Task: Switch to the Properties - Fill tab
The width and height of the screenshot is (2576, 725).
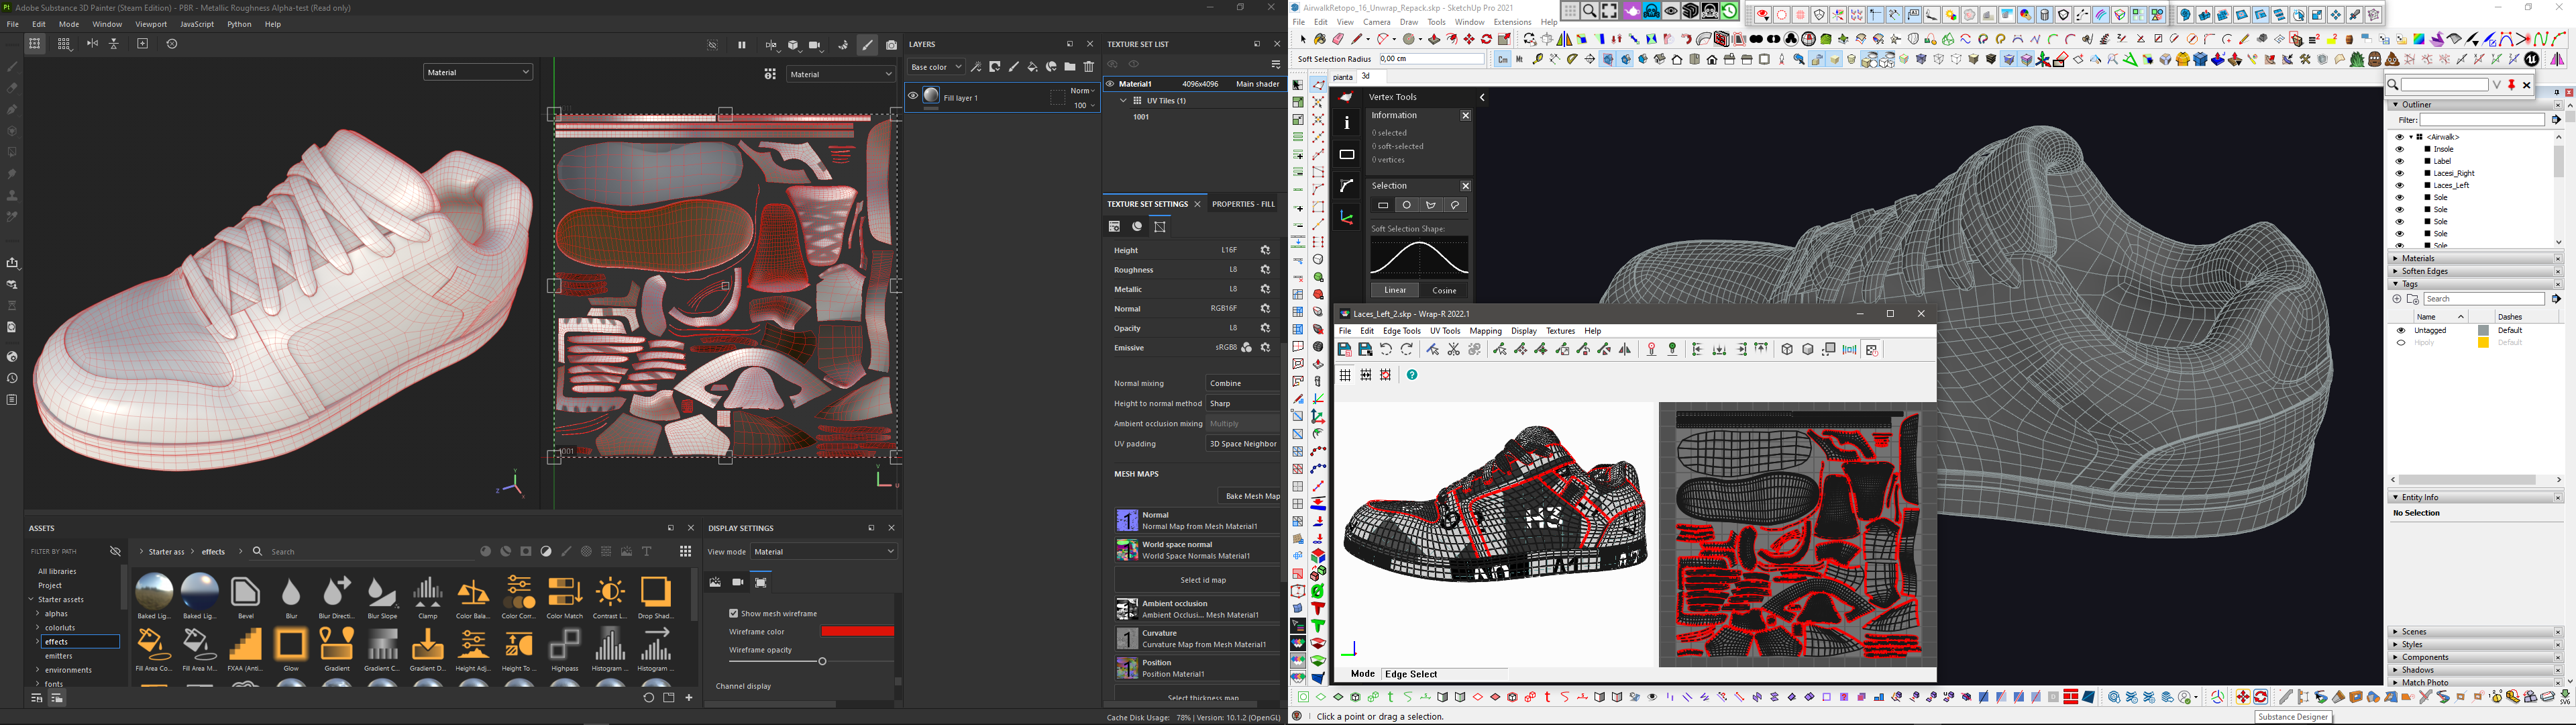Action: point(1243,204)
